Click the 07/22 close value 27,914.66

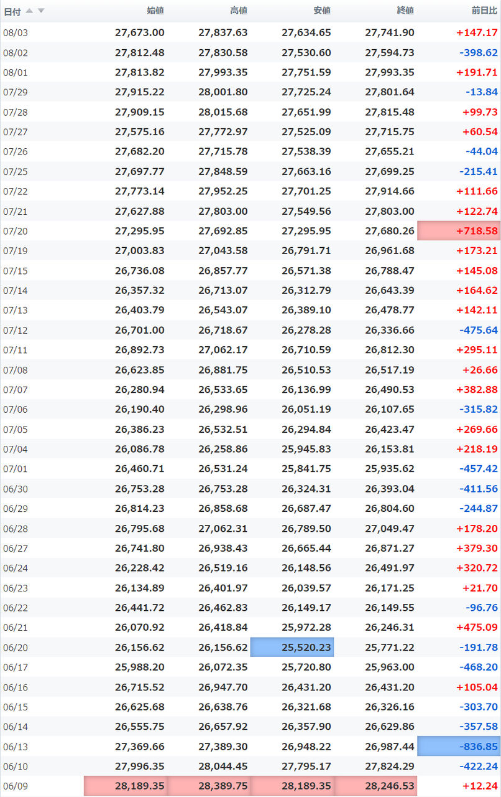click(390, 192)
